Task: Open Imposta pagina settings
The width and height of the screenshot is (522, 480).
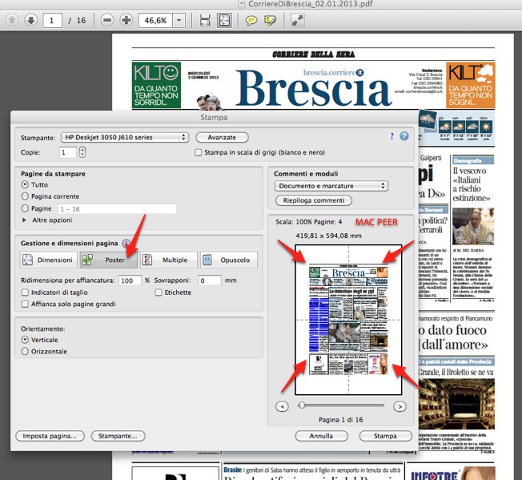Action: (50, 436)
